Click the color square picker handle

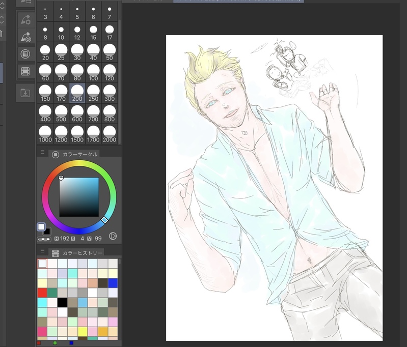[61, 178]
